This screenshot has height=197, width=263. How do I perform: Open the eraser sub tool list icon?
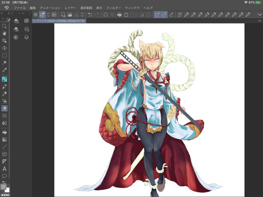pos(16,21)
